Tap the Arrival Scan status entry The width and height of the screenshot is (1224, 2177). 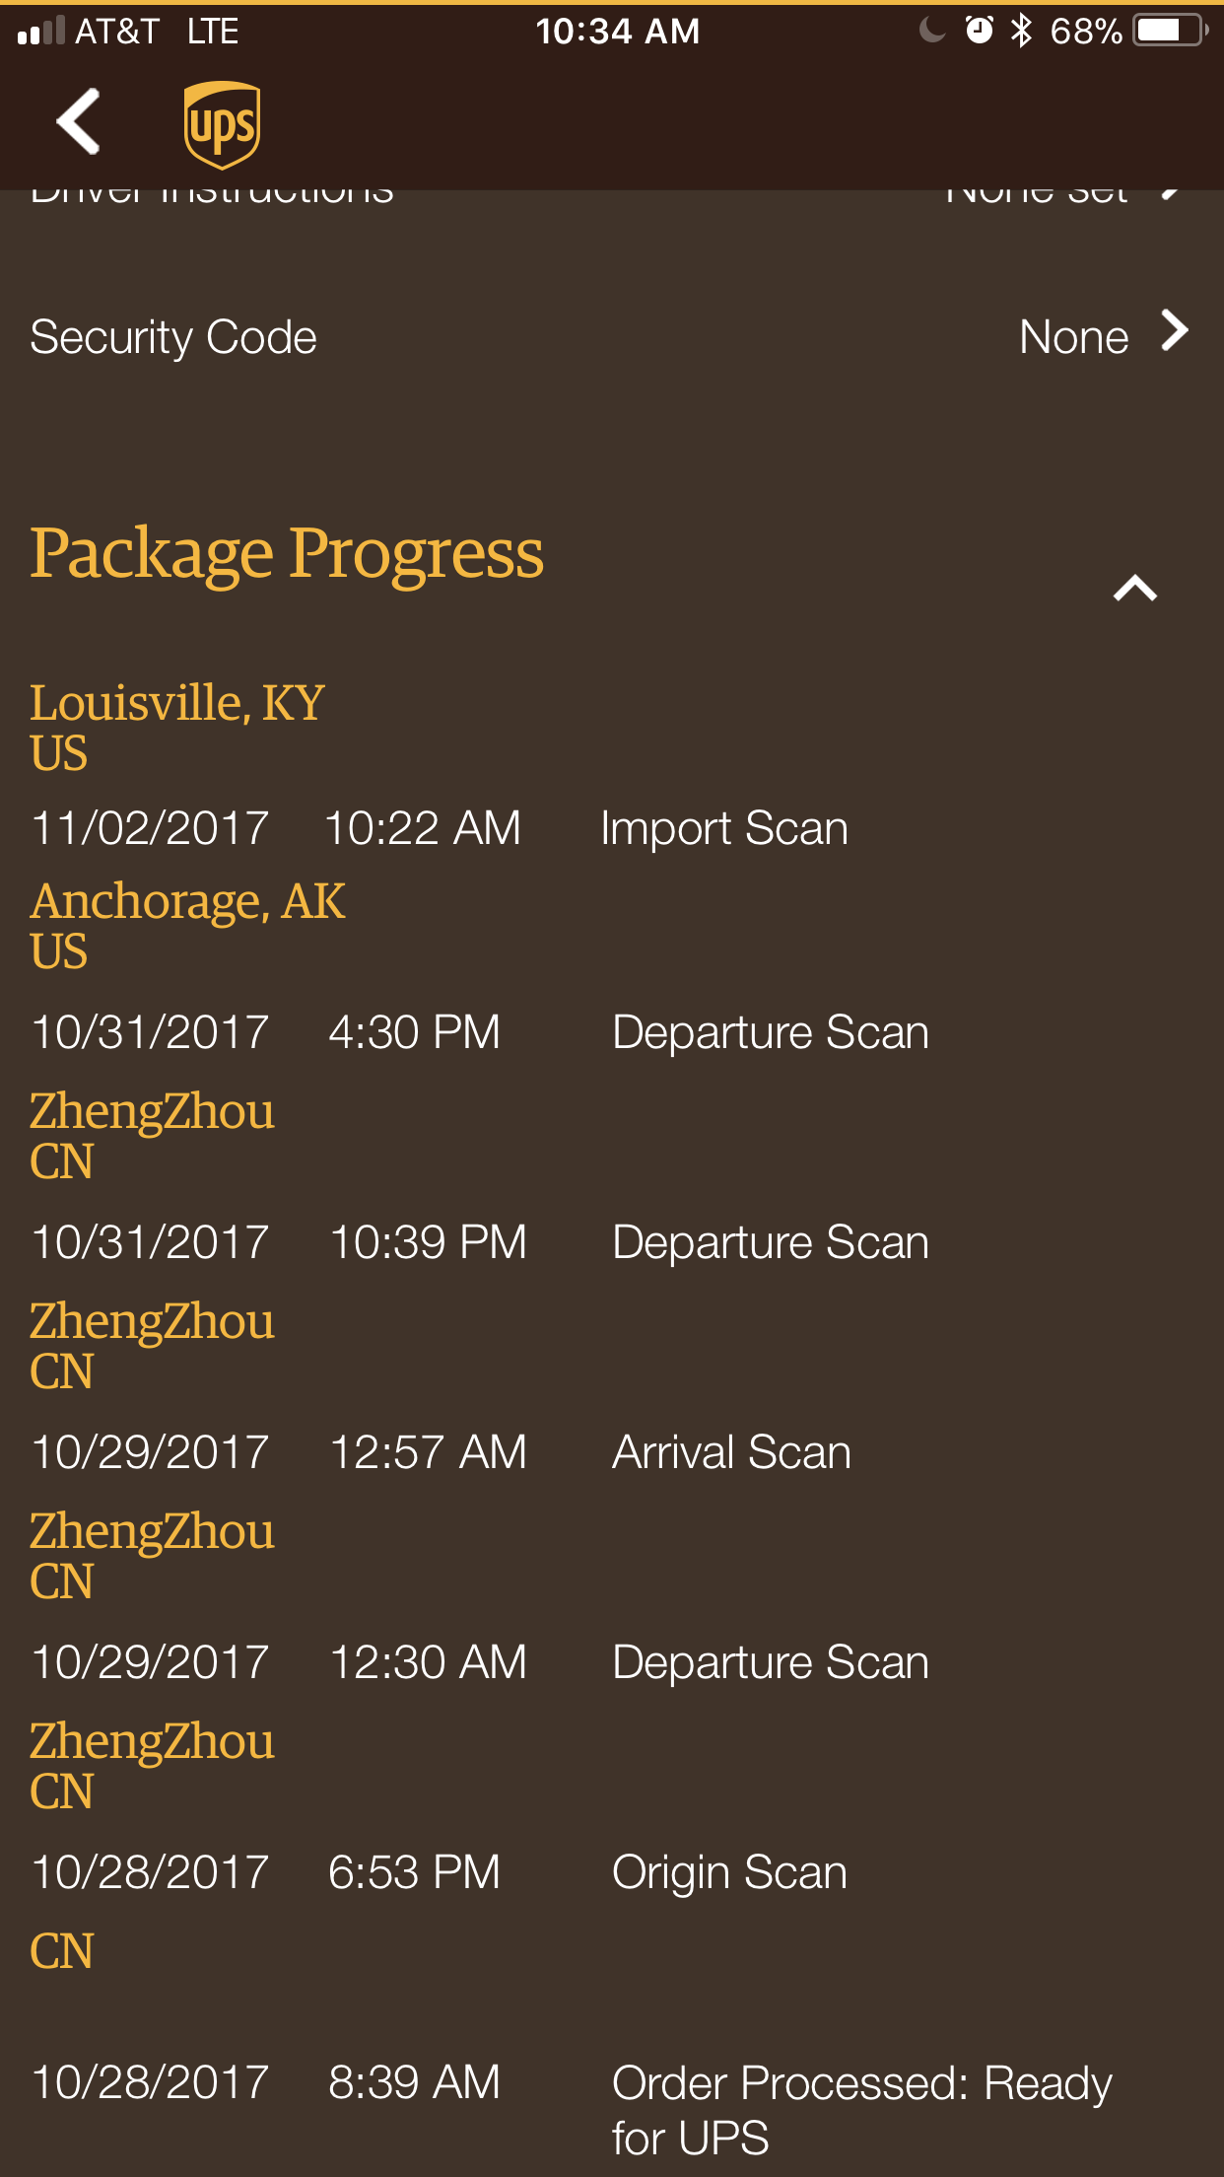(731, 1452)
